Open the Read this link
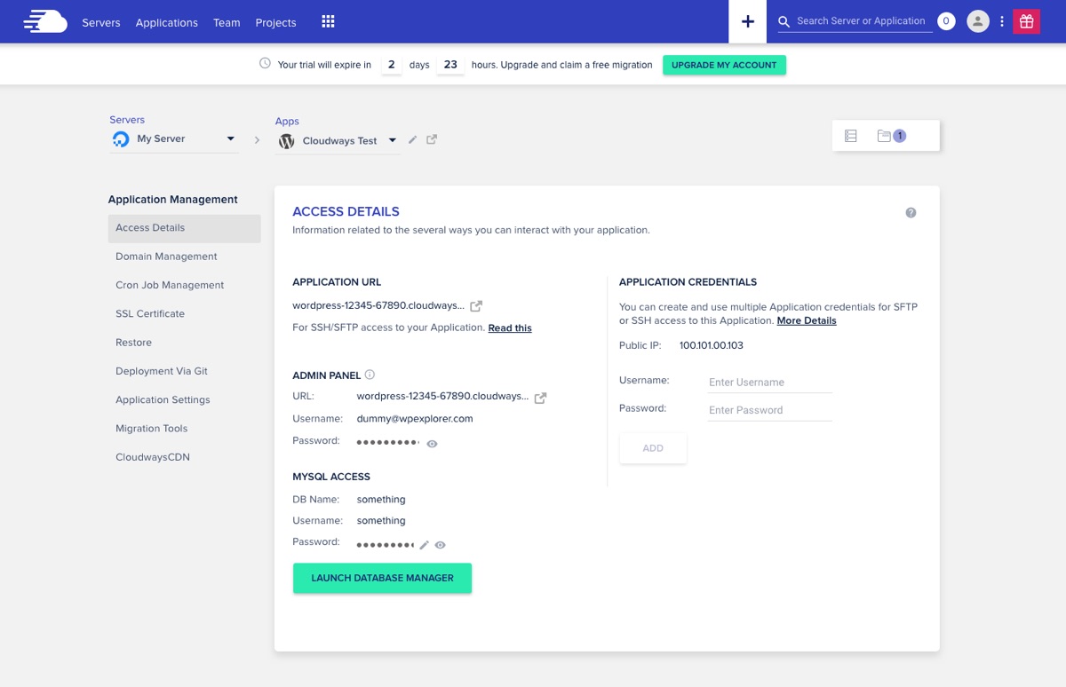This screenshot has height=687, width=1066. click(x=510, y=328)
